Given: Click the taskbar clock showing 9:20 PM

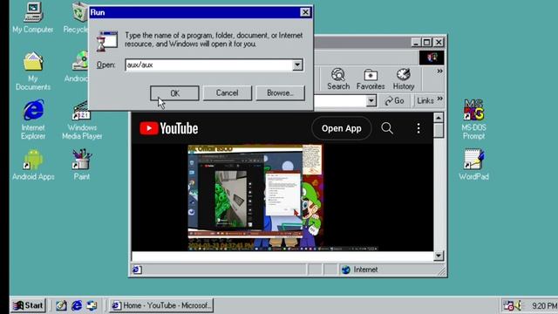Looking at the screenshot, I should click(544, 306).
